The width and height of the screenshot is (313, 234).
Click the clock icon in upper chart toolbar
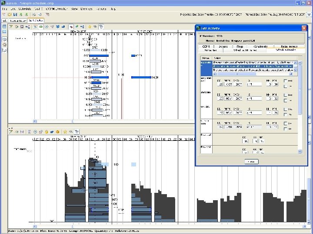pos(47,27)
